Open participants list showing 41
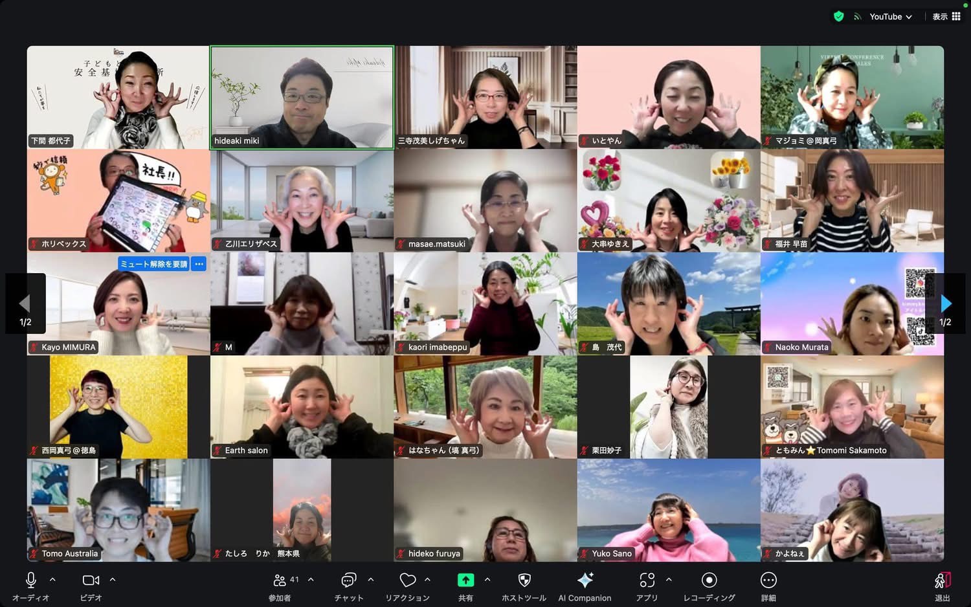 tap(280, 580)
